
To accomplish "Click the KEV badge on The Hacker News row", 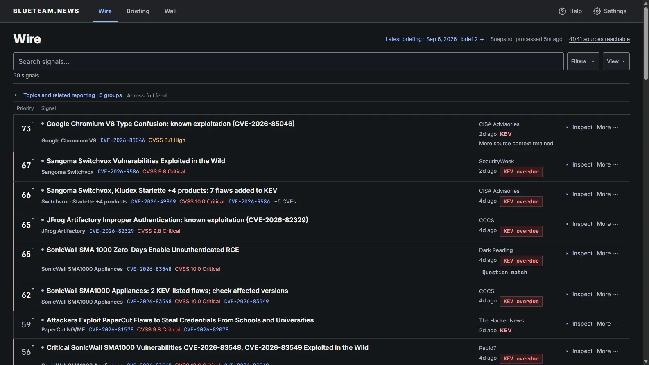I will (506, 330).
